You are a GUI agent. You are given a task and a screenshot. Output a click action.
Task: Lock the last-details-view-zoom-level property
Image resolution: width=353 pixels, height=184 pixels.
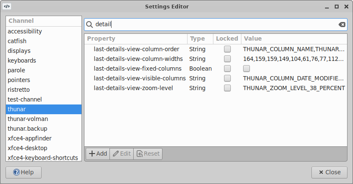[227, 88]
